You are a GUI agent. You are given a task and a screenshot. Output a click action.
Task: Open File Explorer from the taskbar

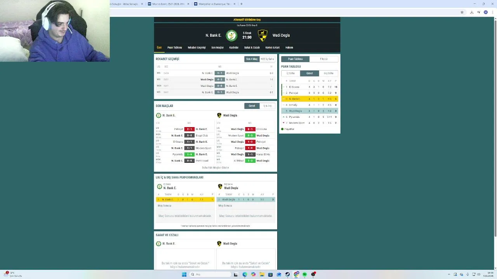tap(262, 274)
